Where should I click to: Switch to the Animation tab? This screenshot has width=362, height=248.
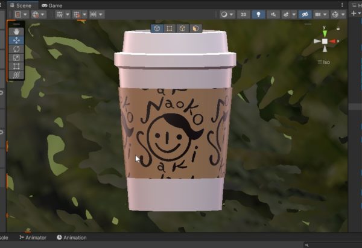coord(72,238)
